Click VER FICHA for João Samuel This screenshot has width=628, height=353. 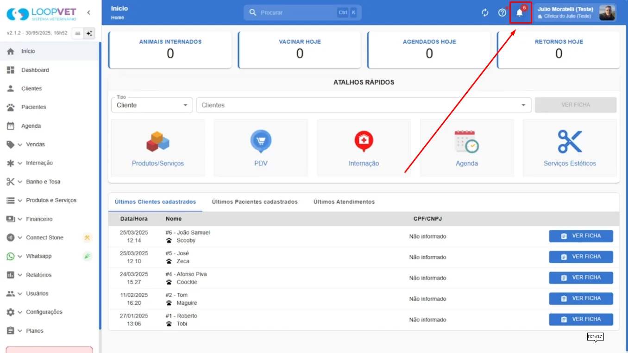[581, 236]
